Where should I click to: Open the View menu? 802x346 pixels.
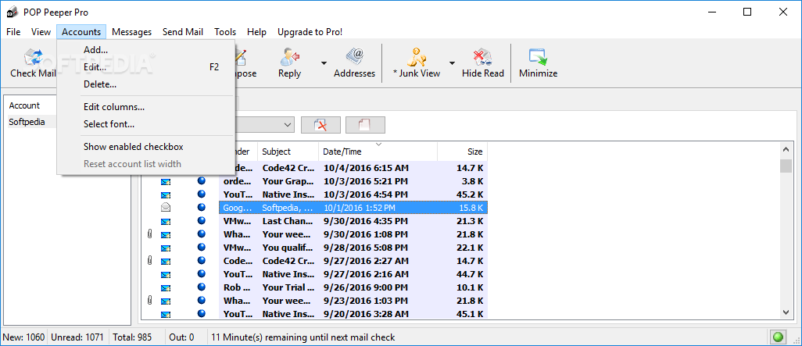point(41,32)
